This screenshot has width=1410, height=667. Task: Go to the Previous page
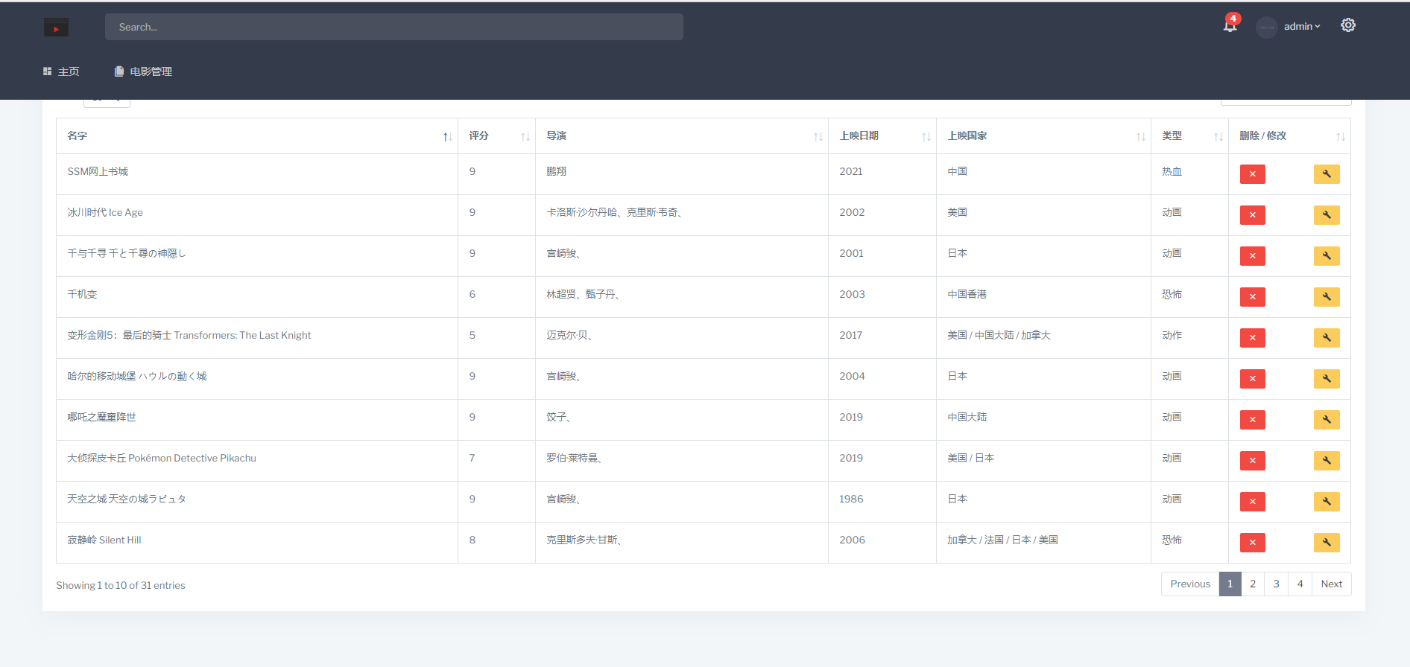tap(1190, 584)
